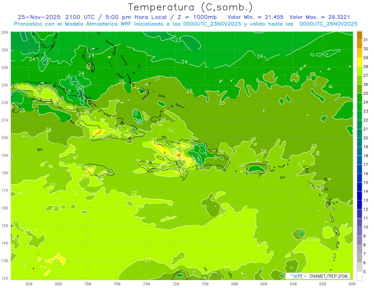Screen dimensions: 374x288
Task: Click the latitude label '18N'
Action: point(5,173)
